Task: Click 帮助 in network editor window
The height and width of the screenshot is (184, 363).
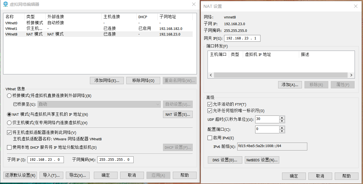Action: [x=185, y=175]
